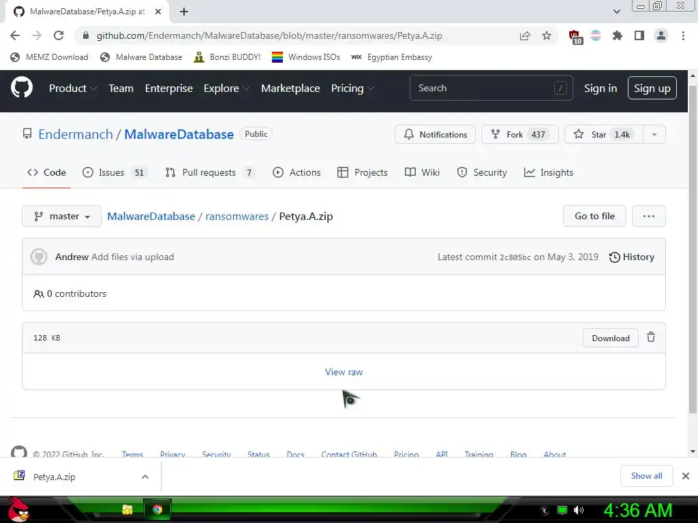698x523 pixels.
Task: Click in the GitHub Search field
Action: pos(491,88)
